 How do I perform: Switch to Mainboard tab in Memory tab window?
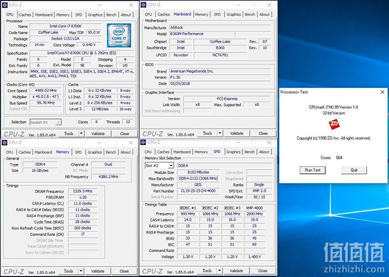43,152
